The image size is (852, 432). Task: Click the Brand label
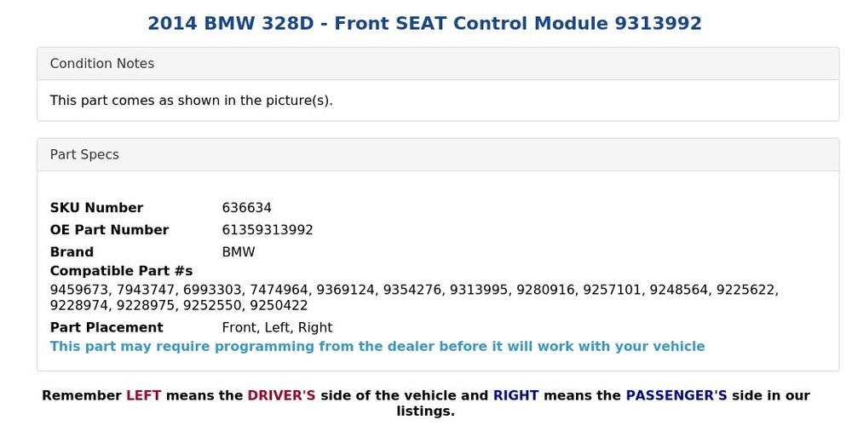[x=72, y=252]
